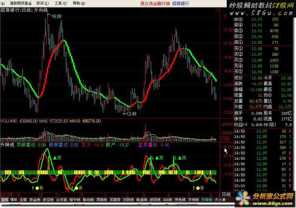Click the 今开 13.18 quote field

[x=278, y=78]
